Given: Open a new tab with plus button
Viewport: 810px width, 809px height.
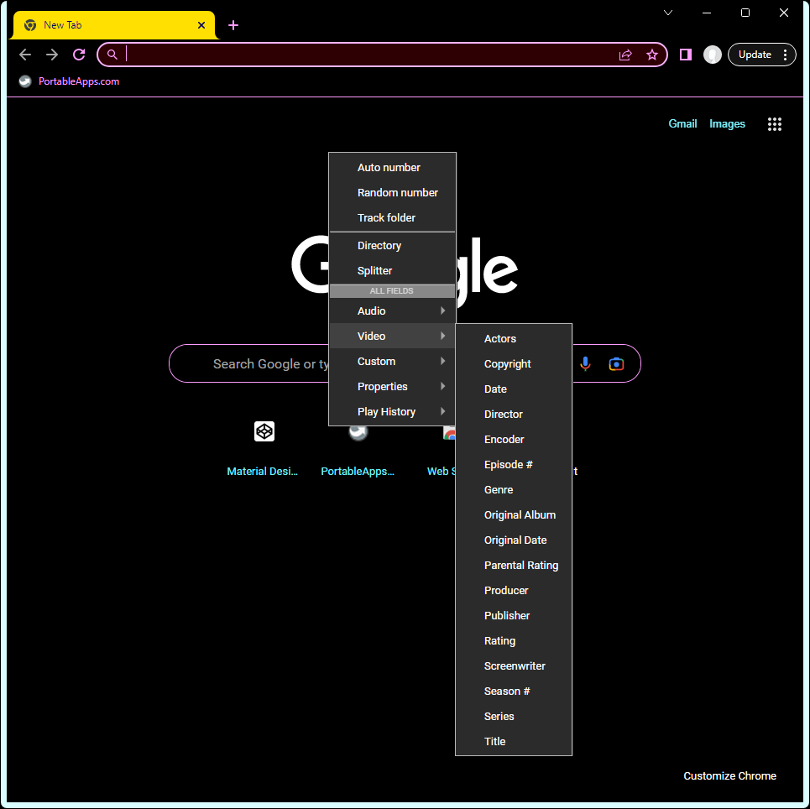Looking at the screenshot, I should point(233,25).
